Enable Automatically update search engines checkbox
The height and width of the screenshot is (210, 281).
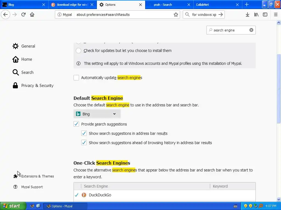point(76,78)
